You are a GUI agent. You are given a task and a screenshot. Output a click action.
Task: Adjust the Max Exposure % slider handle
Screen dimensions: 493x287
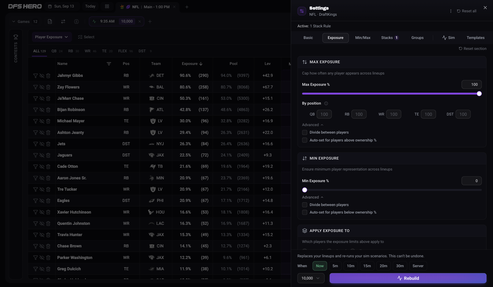479,94
